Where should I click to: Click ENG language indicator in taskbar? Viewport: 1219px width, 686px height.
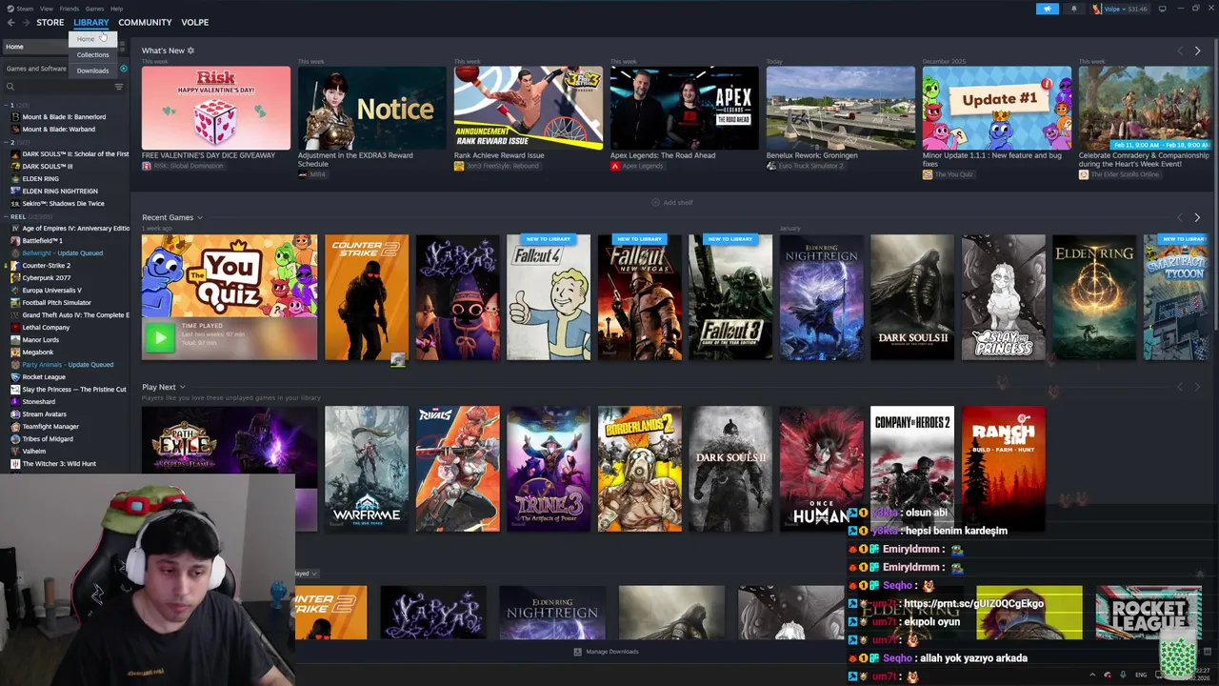pos(1141,675)
